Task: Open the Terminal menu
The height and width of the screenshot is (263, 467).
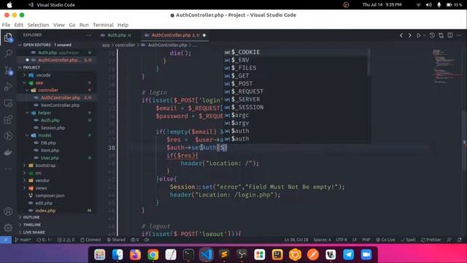Action: [103, 25]
